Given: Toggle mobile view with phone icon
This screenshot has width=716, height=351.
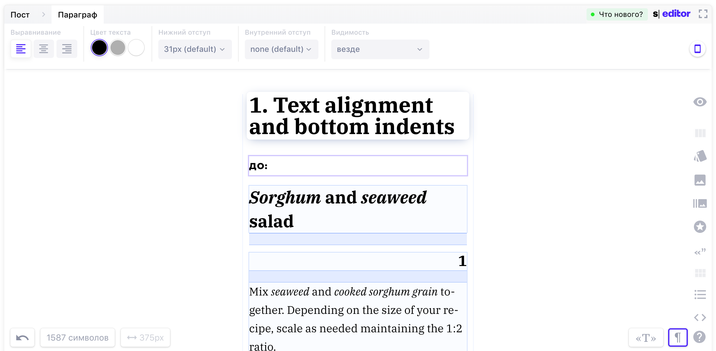Looking at the screenshot, I should pyautogui.click(x=697, y=48).
